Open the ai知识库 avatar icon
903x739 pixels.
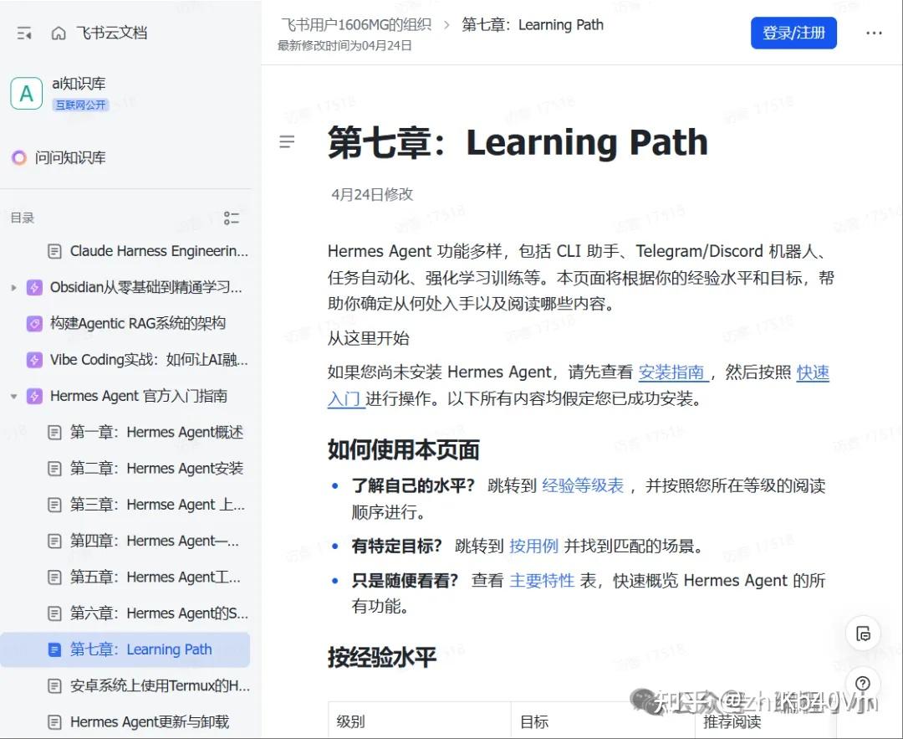(x=27, y=94)
